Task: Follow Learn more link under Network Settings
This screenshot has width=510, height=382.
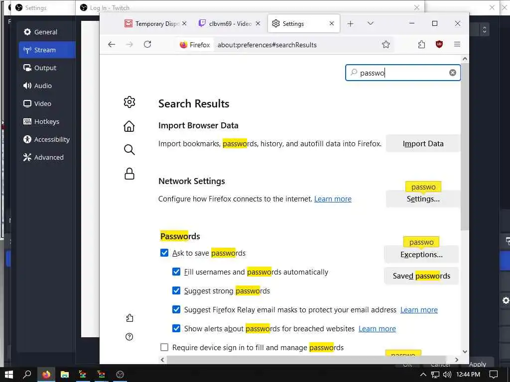Action: 333,199
